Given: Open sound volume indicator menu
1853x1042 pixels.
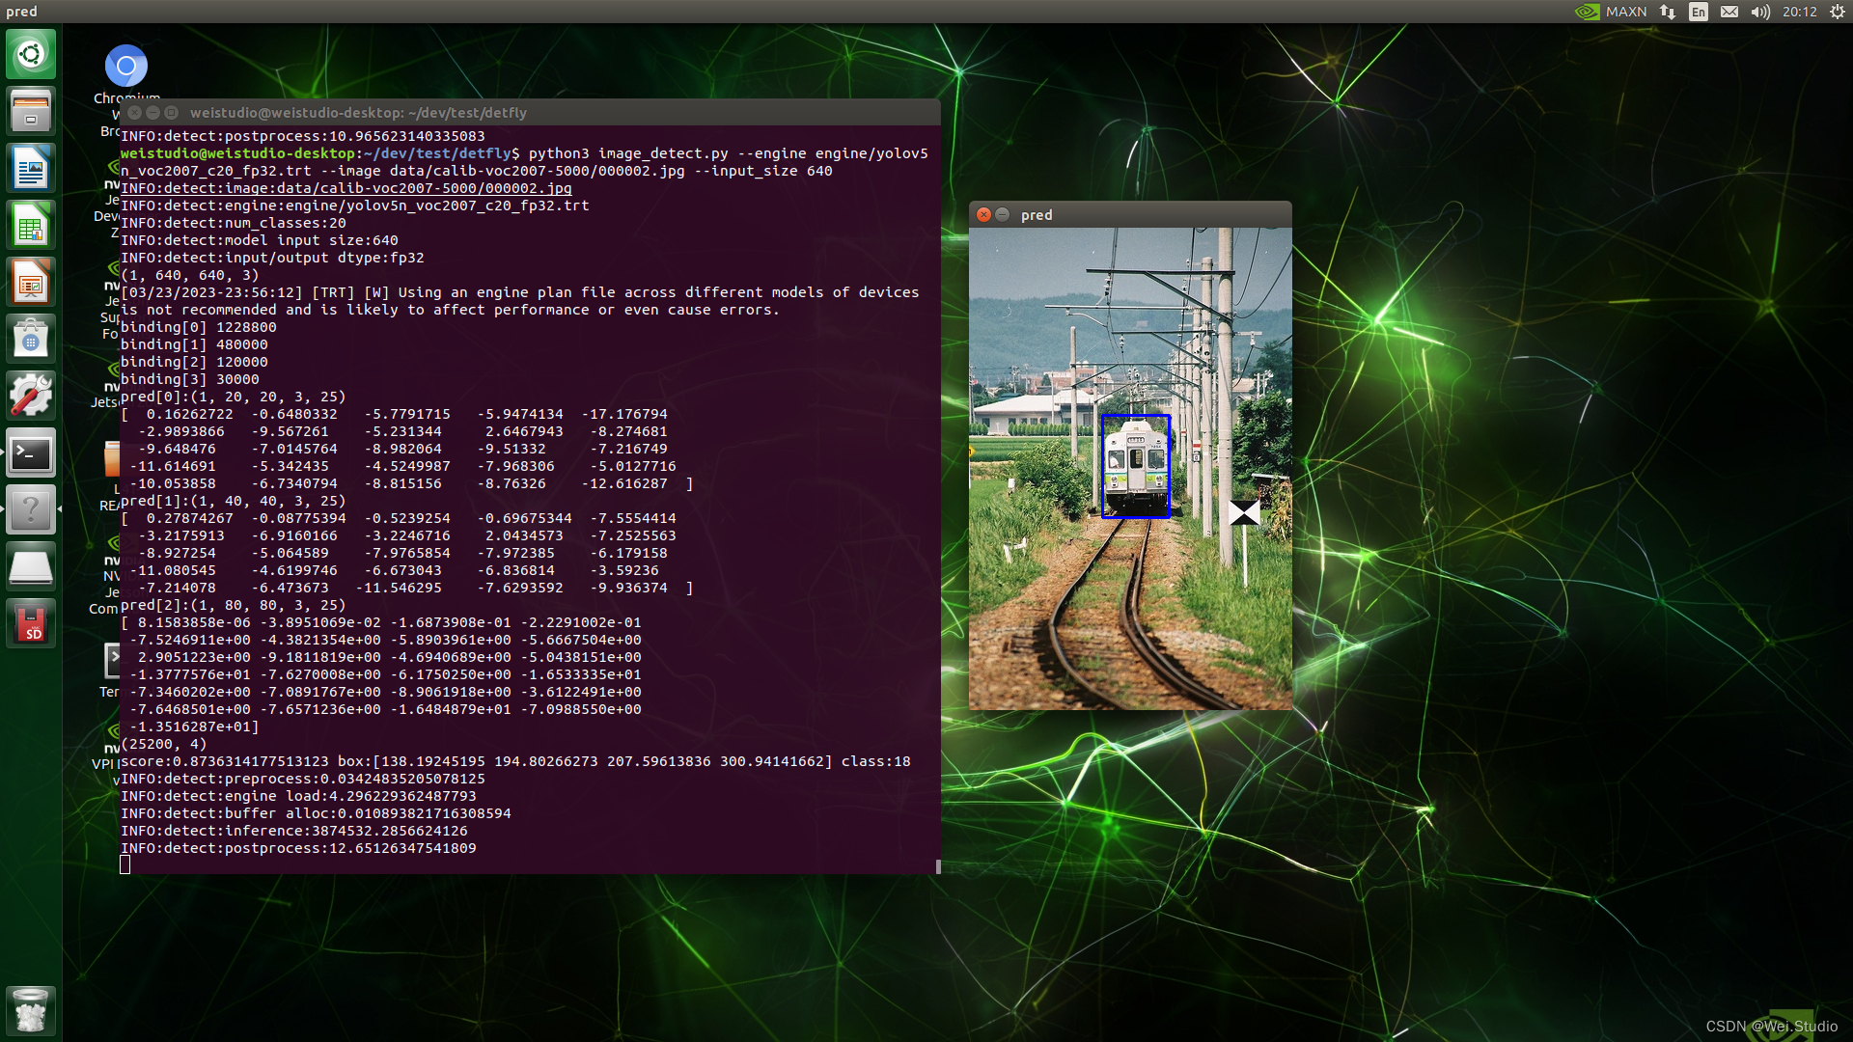Looking at the screenshot, I should pyautogui.click(x=1760, y=12).
